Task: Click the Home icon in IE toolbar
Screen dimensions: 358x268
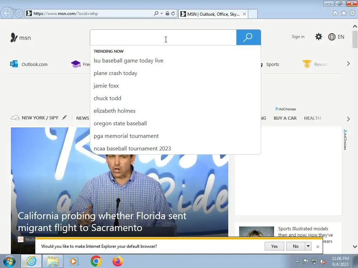Action: 335,13
